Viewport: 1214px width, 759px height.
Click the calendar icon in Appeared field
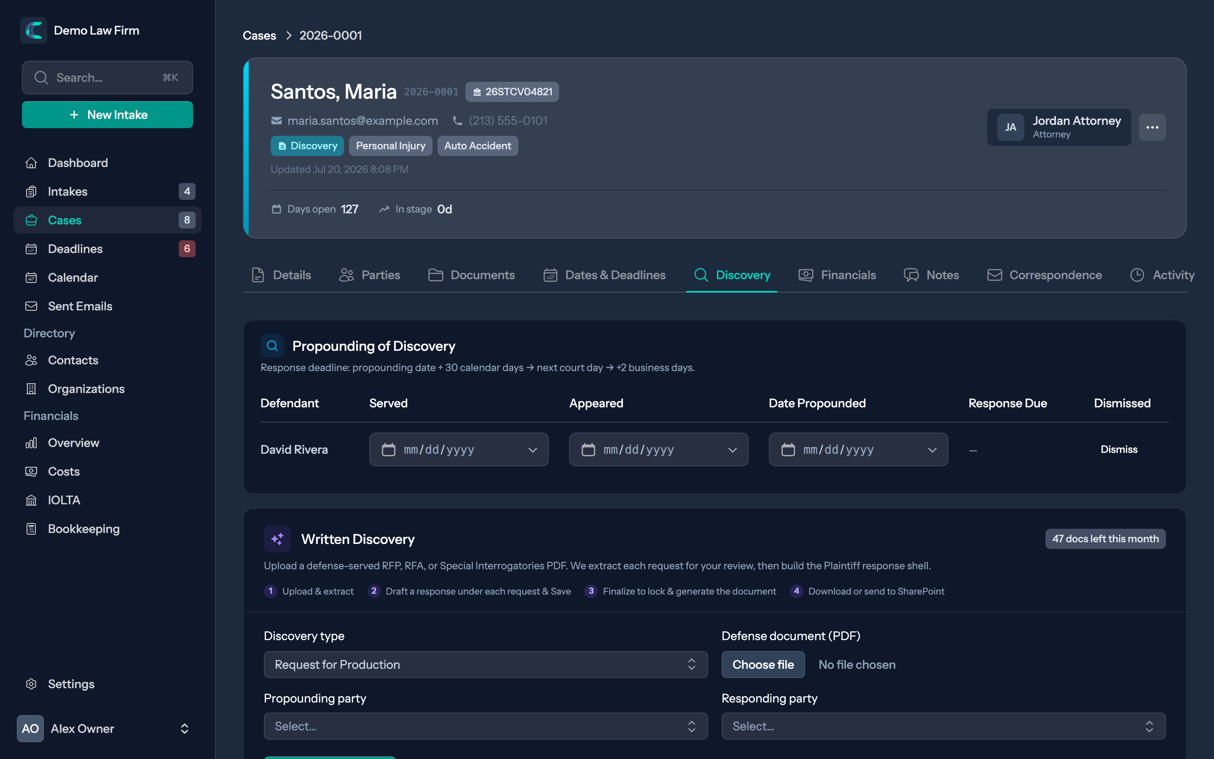tap(588, 449)
